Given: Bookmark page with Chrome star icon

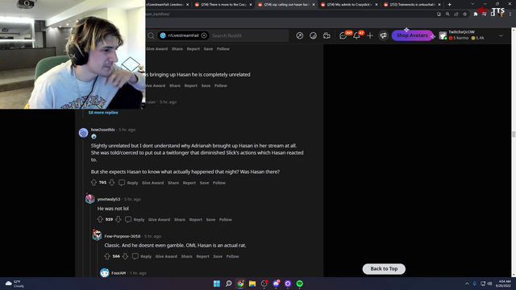Looking at the screenshot, I should click(x=464, y=14).
